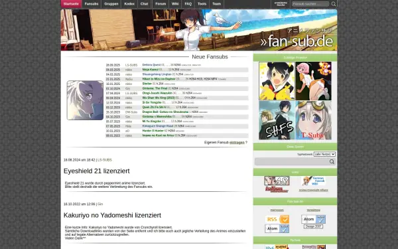Focus the Fansub suchen search field
Viewport: 398px width, 249px height.
point(310,4)
